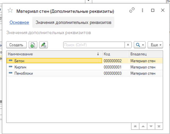Move down one row arrow button
Image resolution: width=170 pixels, height=134 pixels.
151,126
